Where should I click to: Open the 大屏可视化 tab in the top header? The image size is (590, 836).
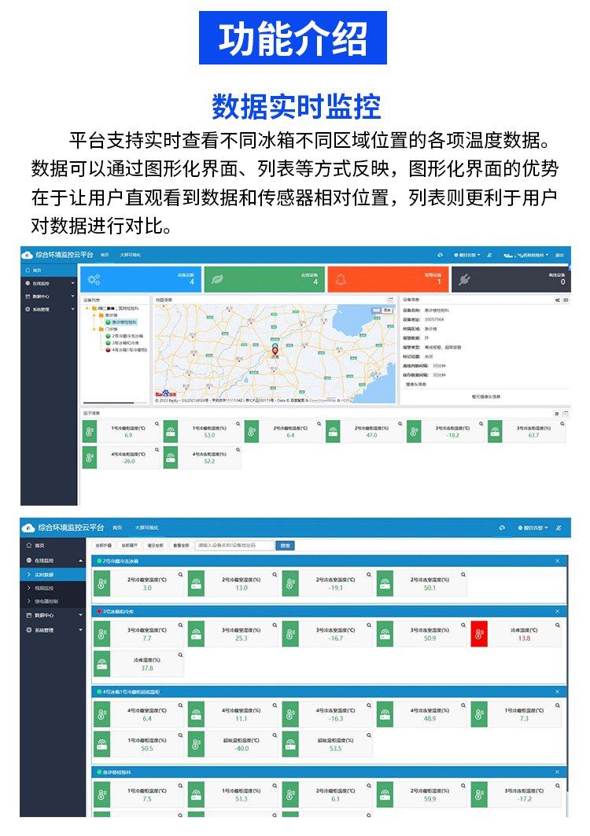pyautogui.click(x=147, y=527)
